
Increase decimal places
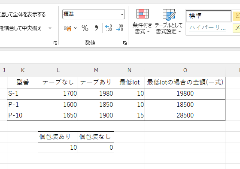click(109, 28)
